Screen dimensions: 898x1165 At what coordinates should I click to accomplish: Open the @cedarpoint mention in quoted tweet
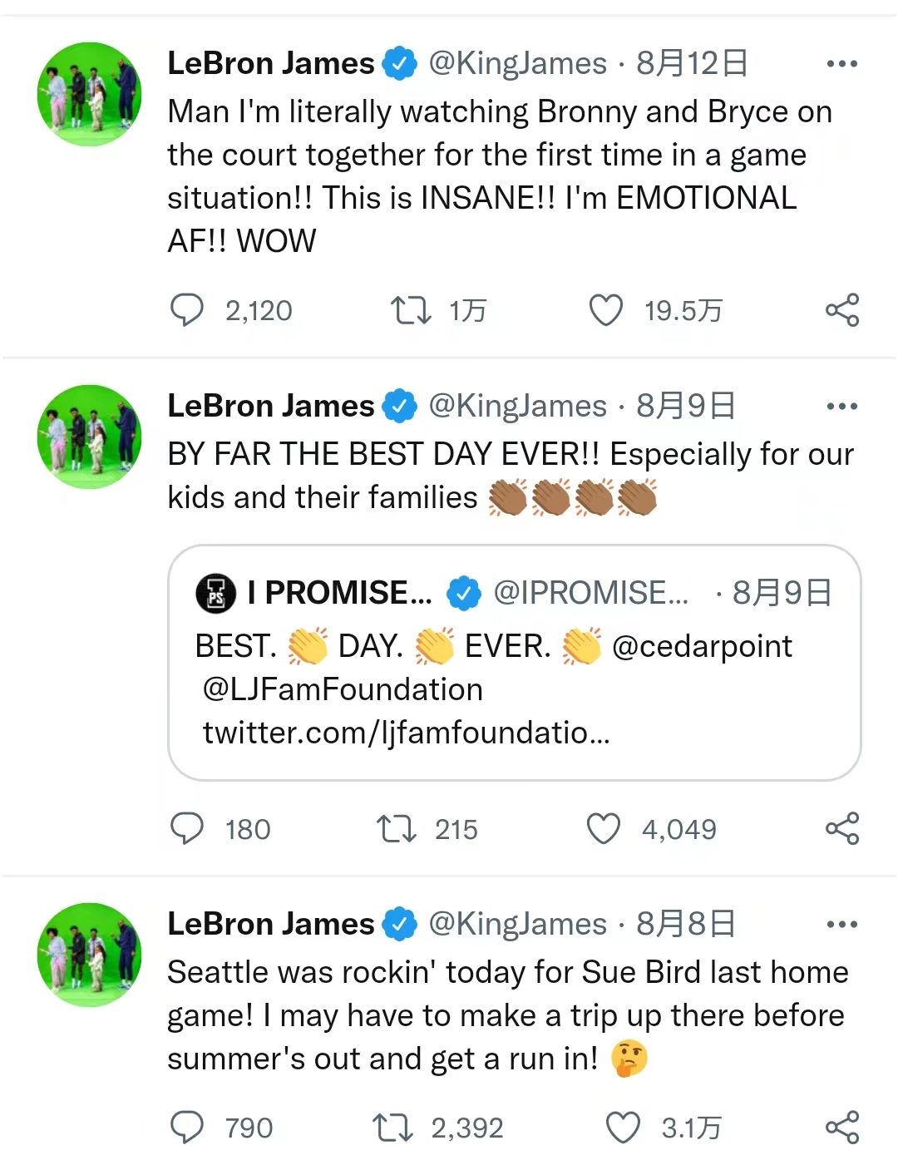[x=702, y=646]
